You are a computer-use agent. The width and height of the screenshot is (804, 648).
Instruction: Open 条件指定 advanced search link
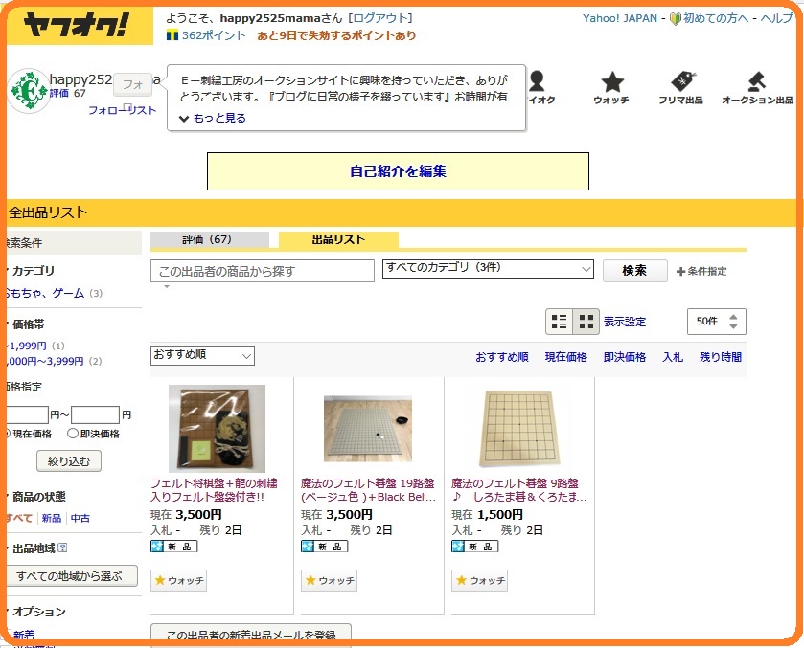point(706,271)
